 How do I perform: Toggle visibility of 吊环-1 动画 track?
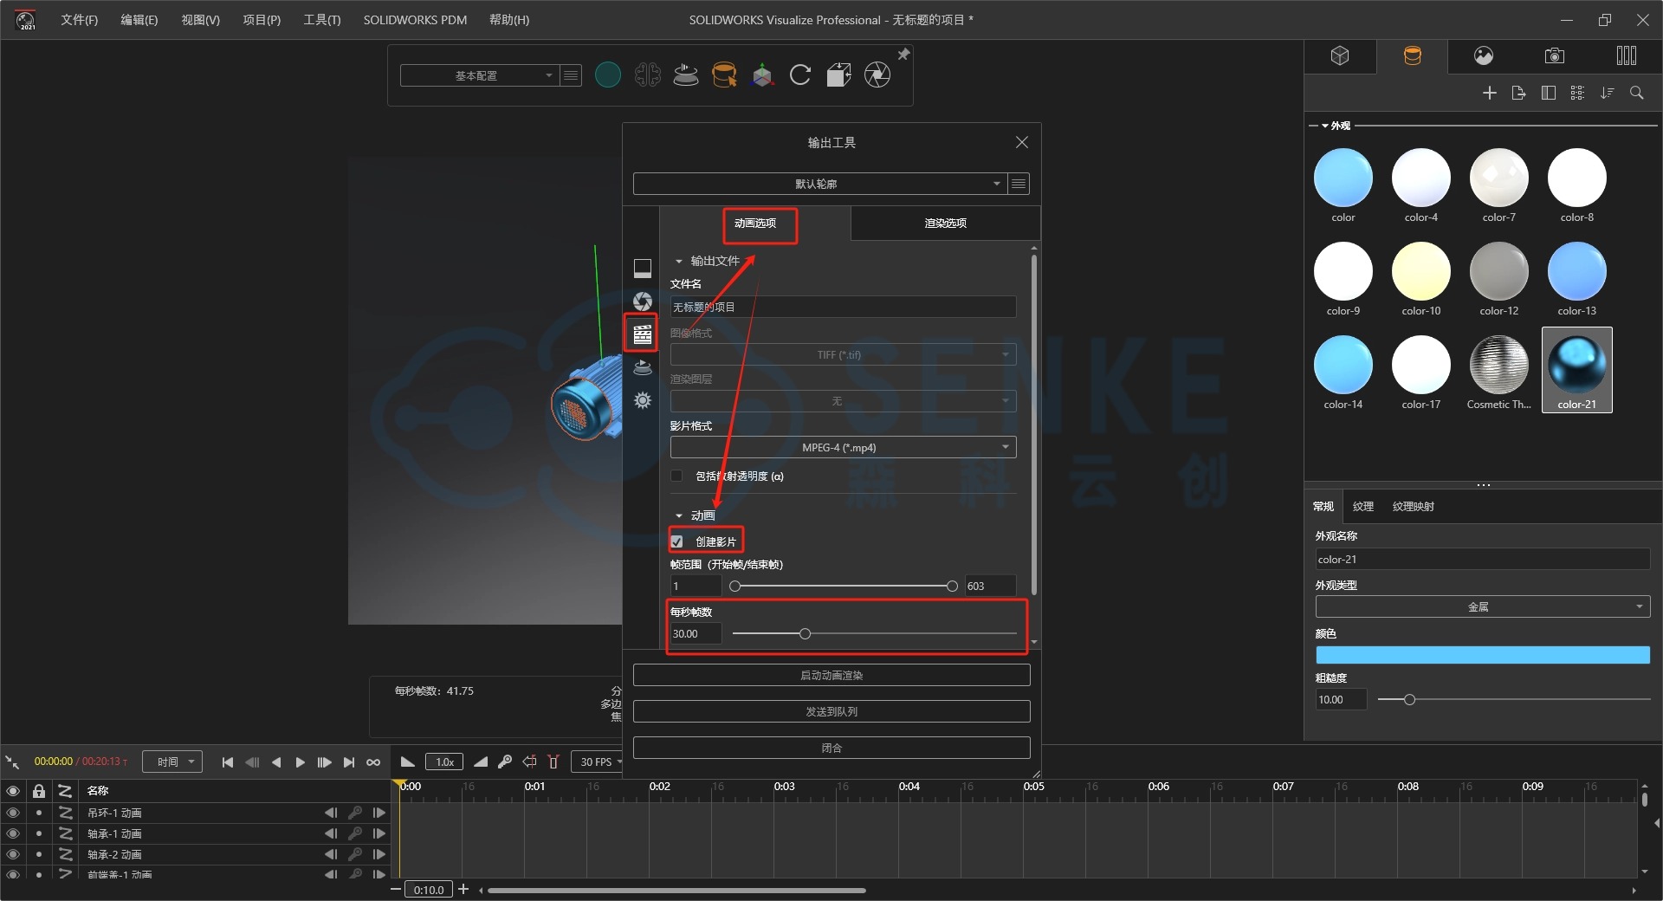click(x=13, y=813)
